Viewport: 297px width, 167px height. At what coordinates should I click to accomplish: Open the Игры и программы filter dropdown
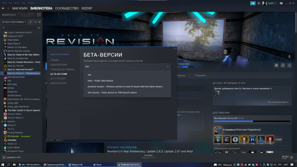pos(14,22)
